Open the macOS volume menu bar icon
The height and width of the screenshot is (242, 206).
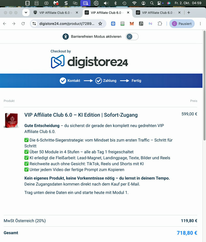[x=106, y=3]
